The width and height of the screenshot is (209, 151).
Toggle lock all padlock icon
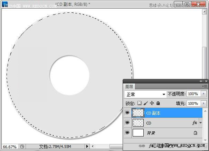pos(158,103)
